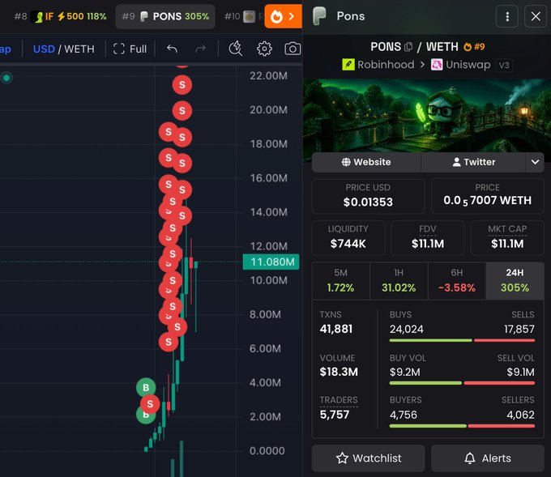The image size is (551, 477).
Task: Switch chart quote to WETH
Action: point(79,49)
